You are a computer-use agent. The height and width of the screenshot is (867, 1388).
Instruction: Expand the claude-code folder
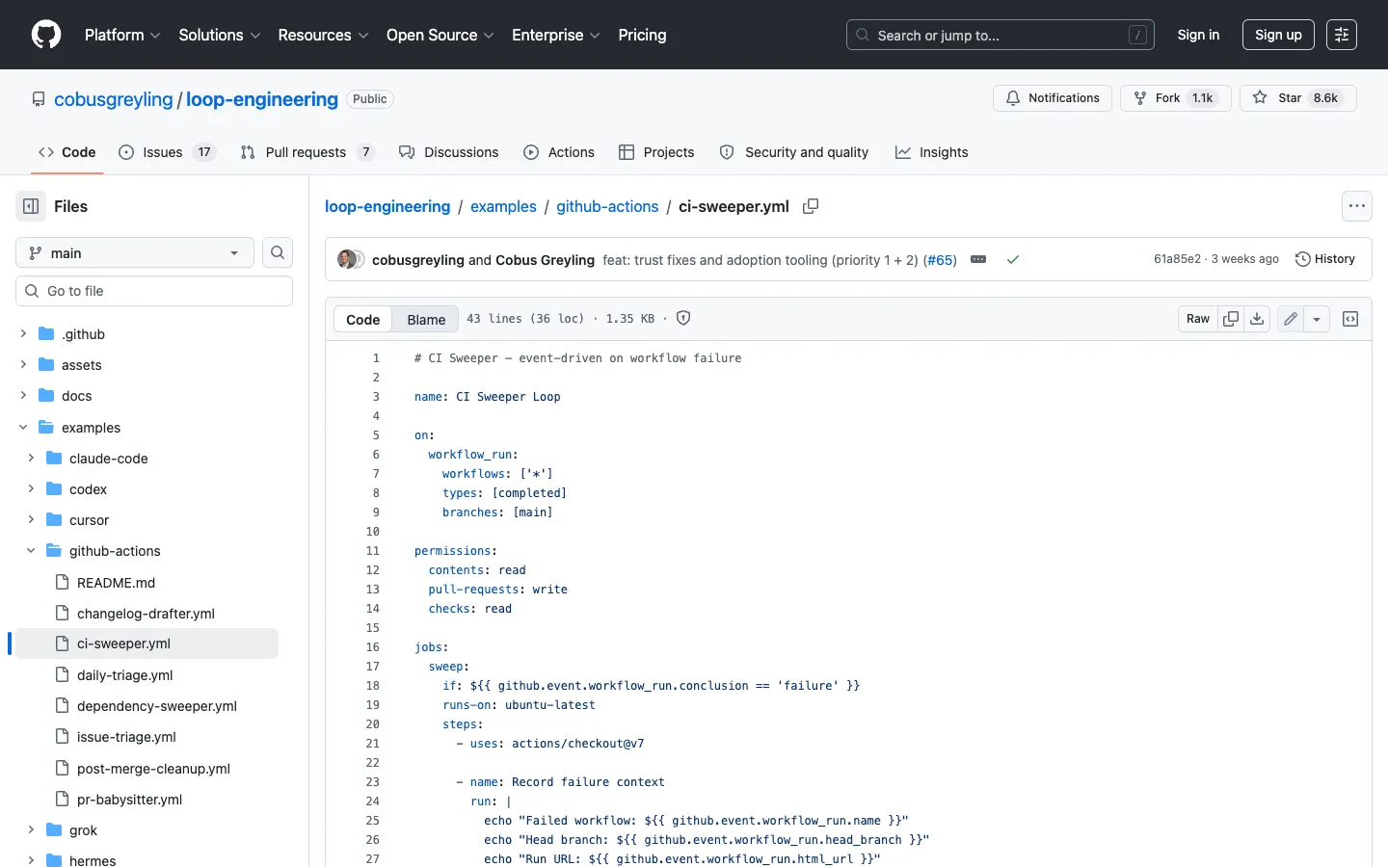point(31,459)
